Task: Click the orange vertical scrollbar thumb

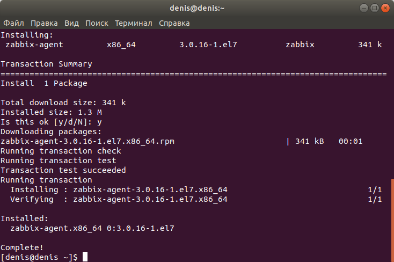Action: click(x=392, y=220)
